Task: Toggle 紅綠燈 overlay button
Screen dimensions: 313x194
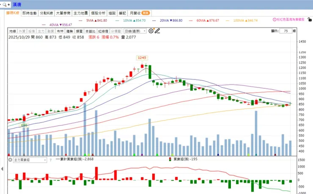Action: [103, 31]
